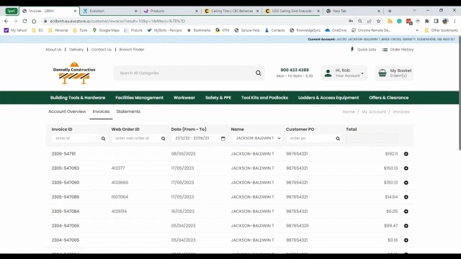Click the About Us link
This screenshot has height=259, width=461.
click(x=53, y=50)
